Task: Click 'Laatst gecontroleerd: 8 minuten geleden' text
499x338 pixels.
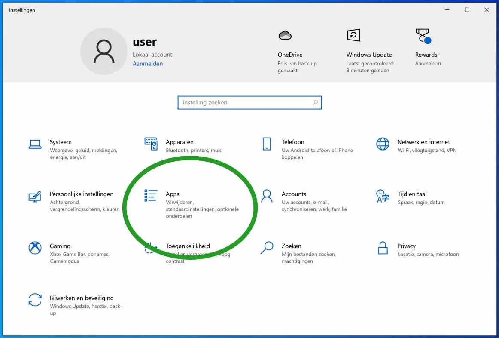Action: (x=371, y=67)
